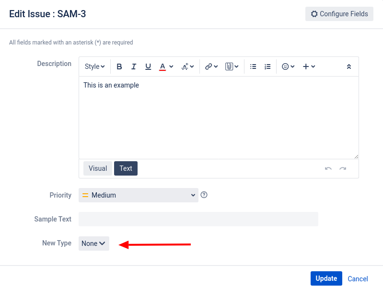Open the emoticon picker

(288, 66)
